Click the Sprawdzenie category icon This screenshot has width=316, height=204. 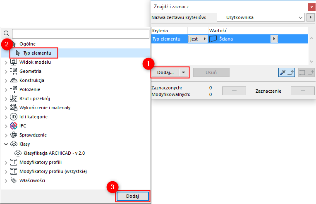click(14, 135)
